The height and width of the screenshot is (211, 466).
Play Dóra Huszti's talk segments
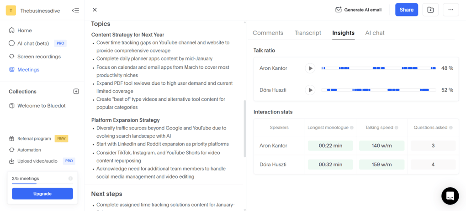[x=310, y=90]
